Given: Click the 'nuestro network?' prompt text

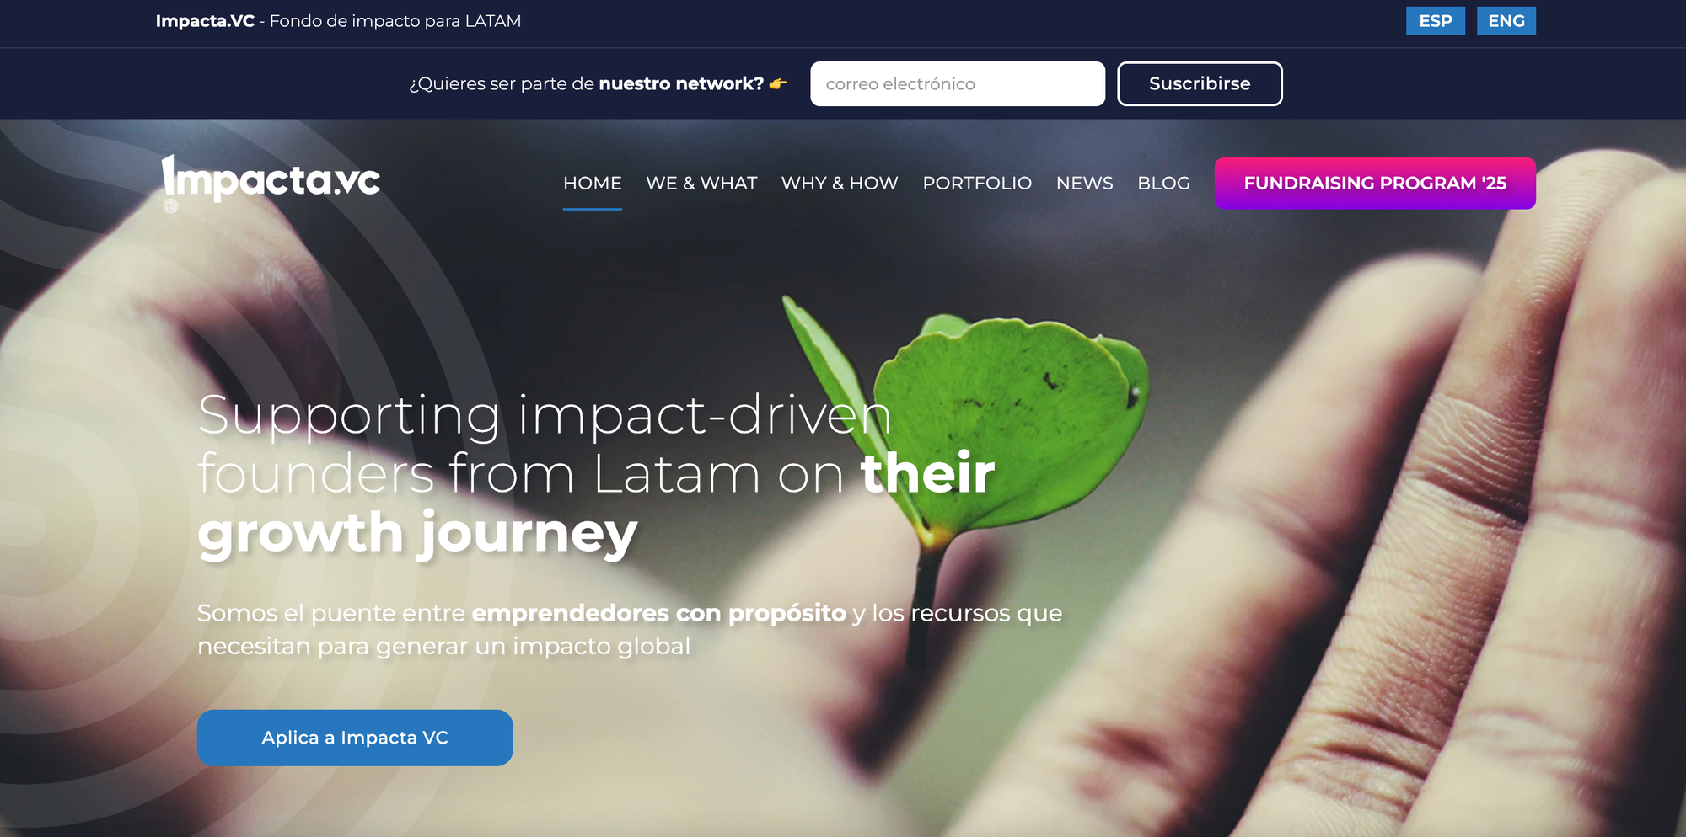Looking at the screenshot, I should (681, 83).
